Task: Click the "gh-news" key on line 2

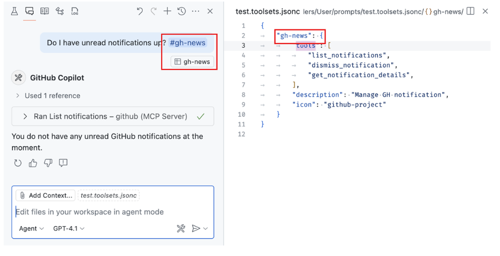Action: tap(293, 36)
